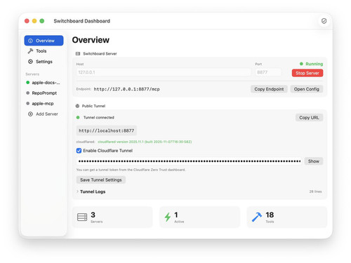Open the config file
The image size is (351, 263).
(x=307, y=89)
